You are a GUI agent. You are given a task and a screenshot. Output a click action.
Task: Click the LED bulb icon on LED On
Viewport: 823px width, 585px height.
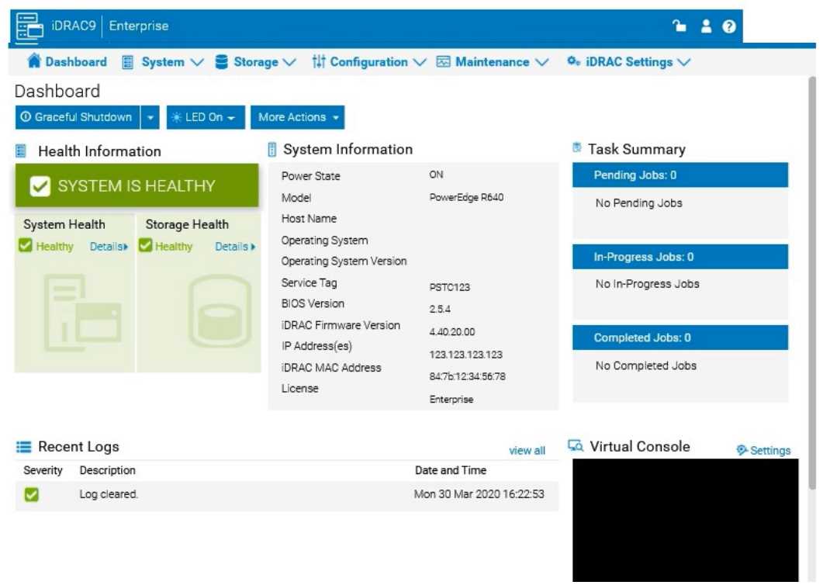coord(177,117)
